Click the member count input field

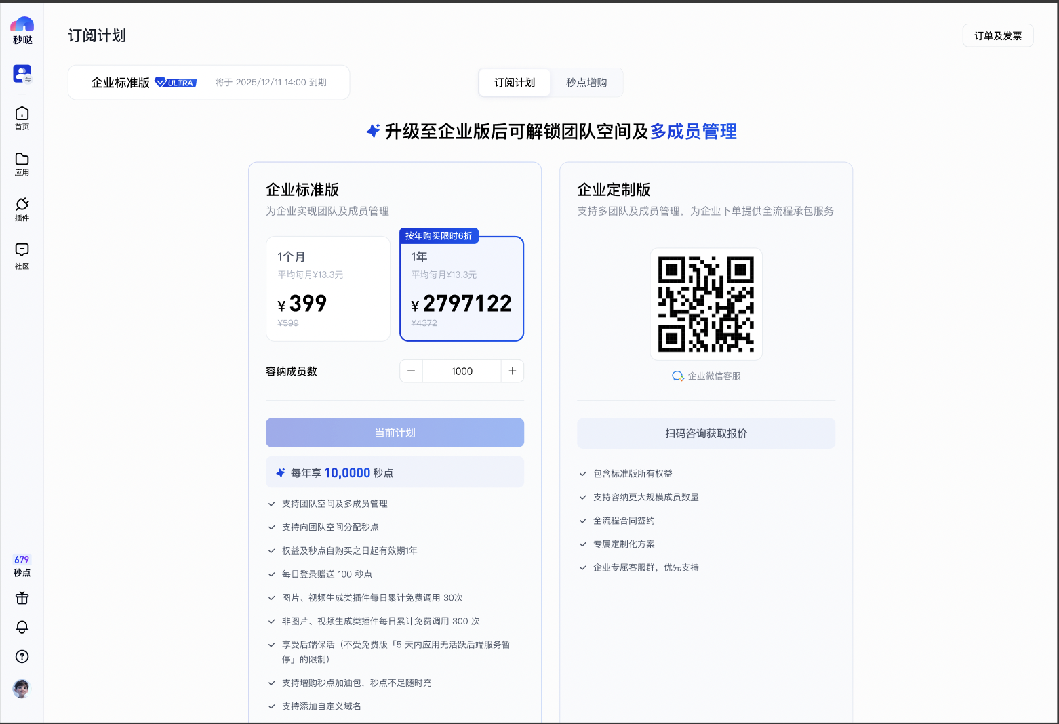(x=462, y=371)
